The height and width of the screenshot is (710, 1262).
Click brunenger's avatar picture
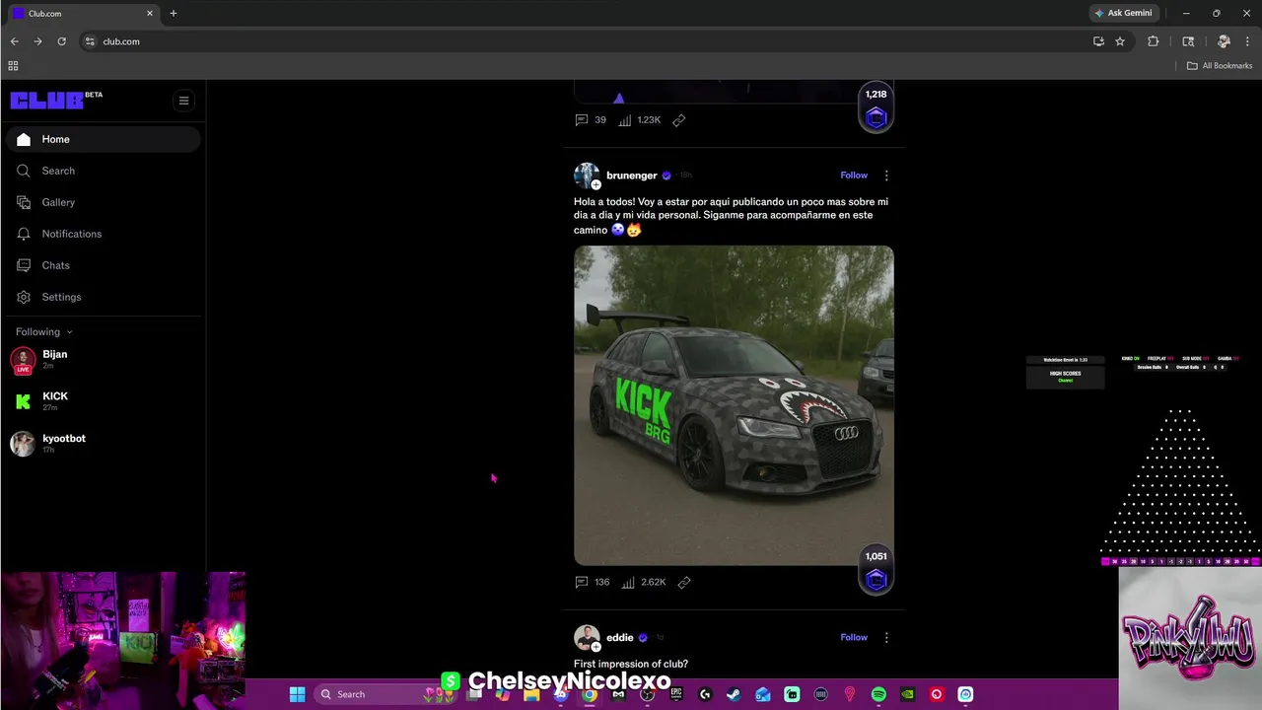click(587, 176)
